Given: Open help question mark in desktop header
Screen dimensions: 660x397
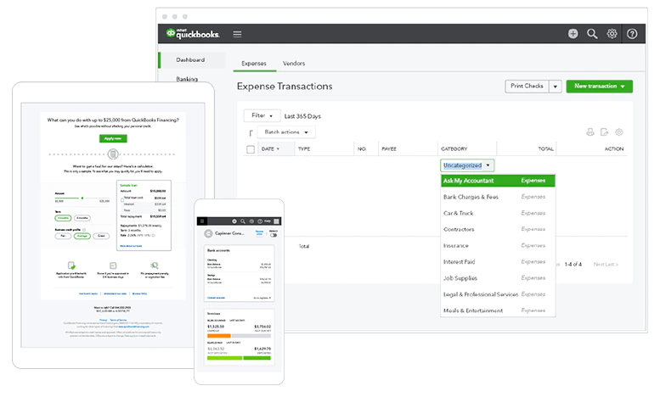Looking at the screenshot, I should coord(632,34).
